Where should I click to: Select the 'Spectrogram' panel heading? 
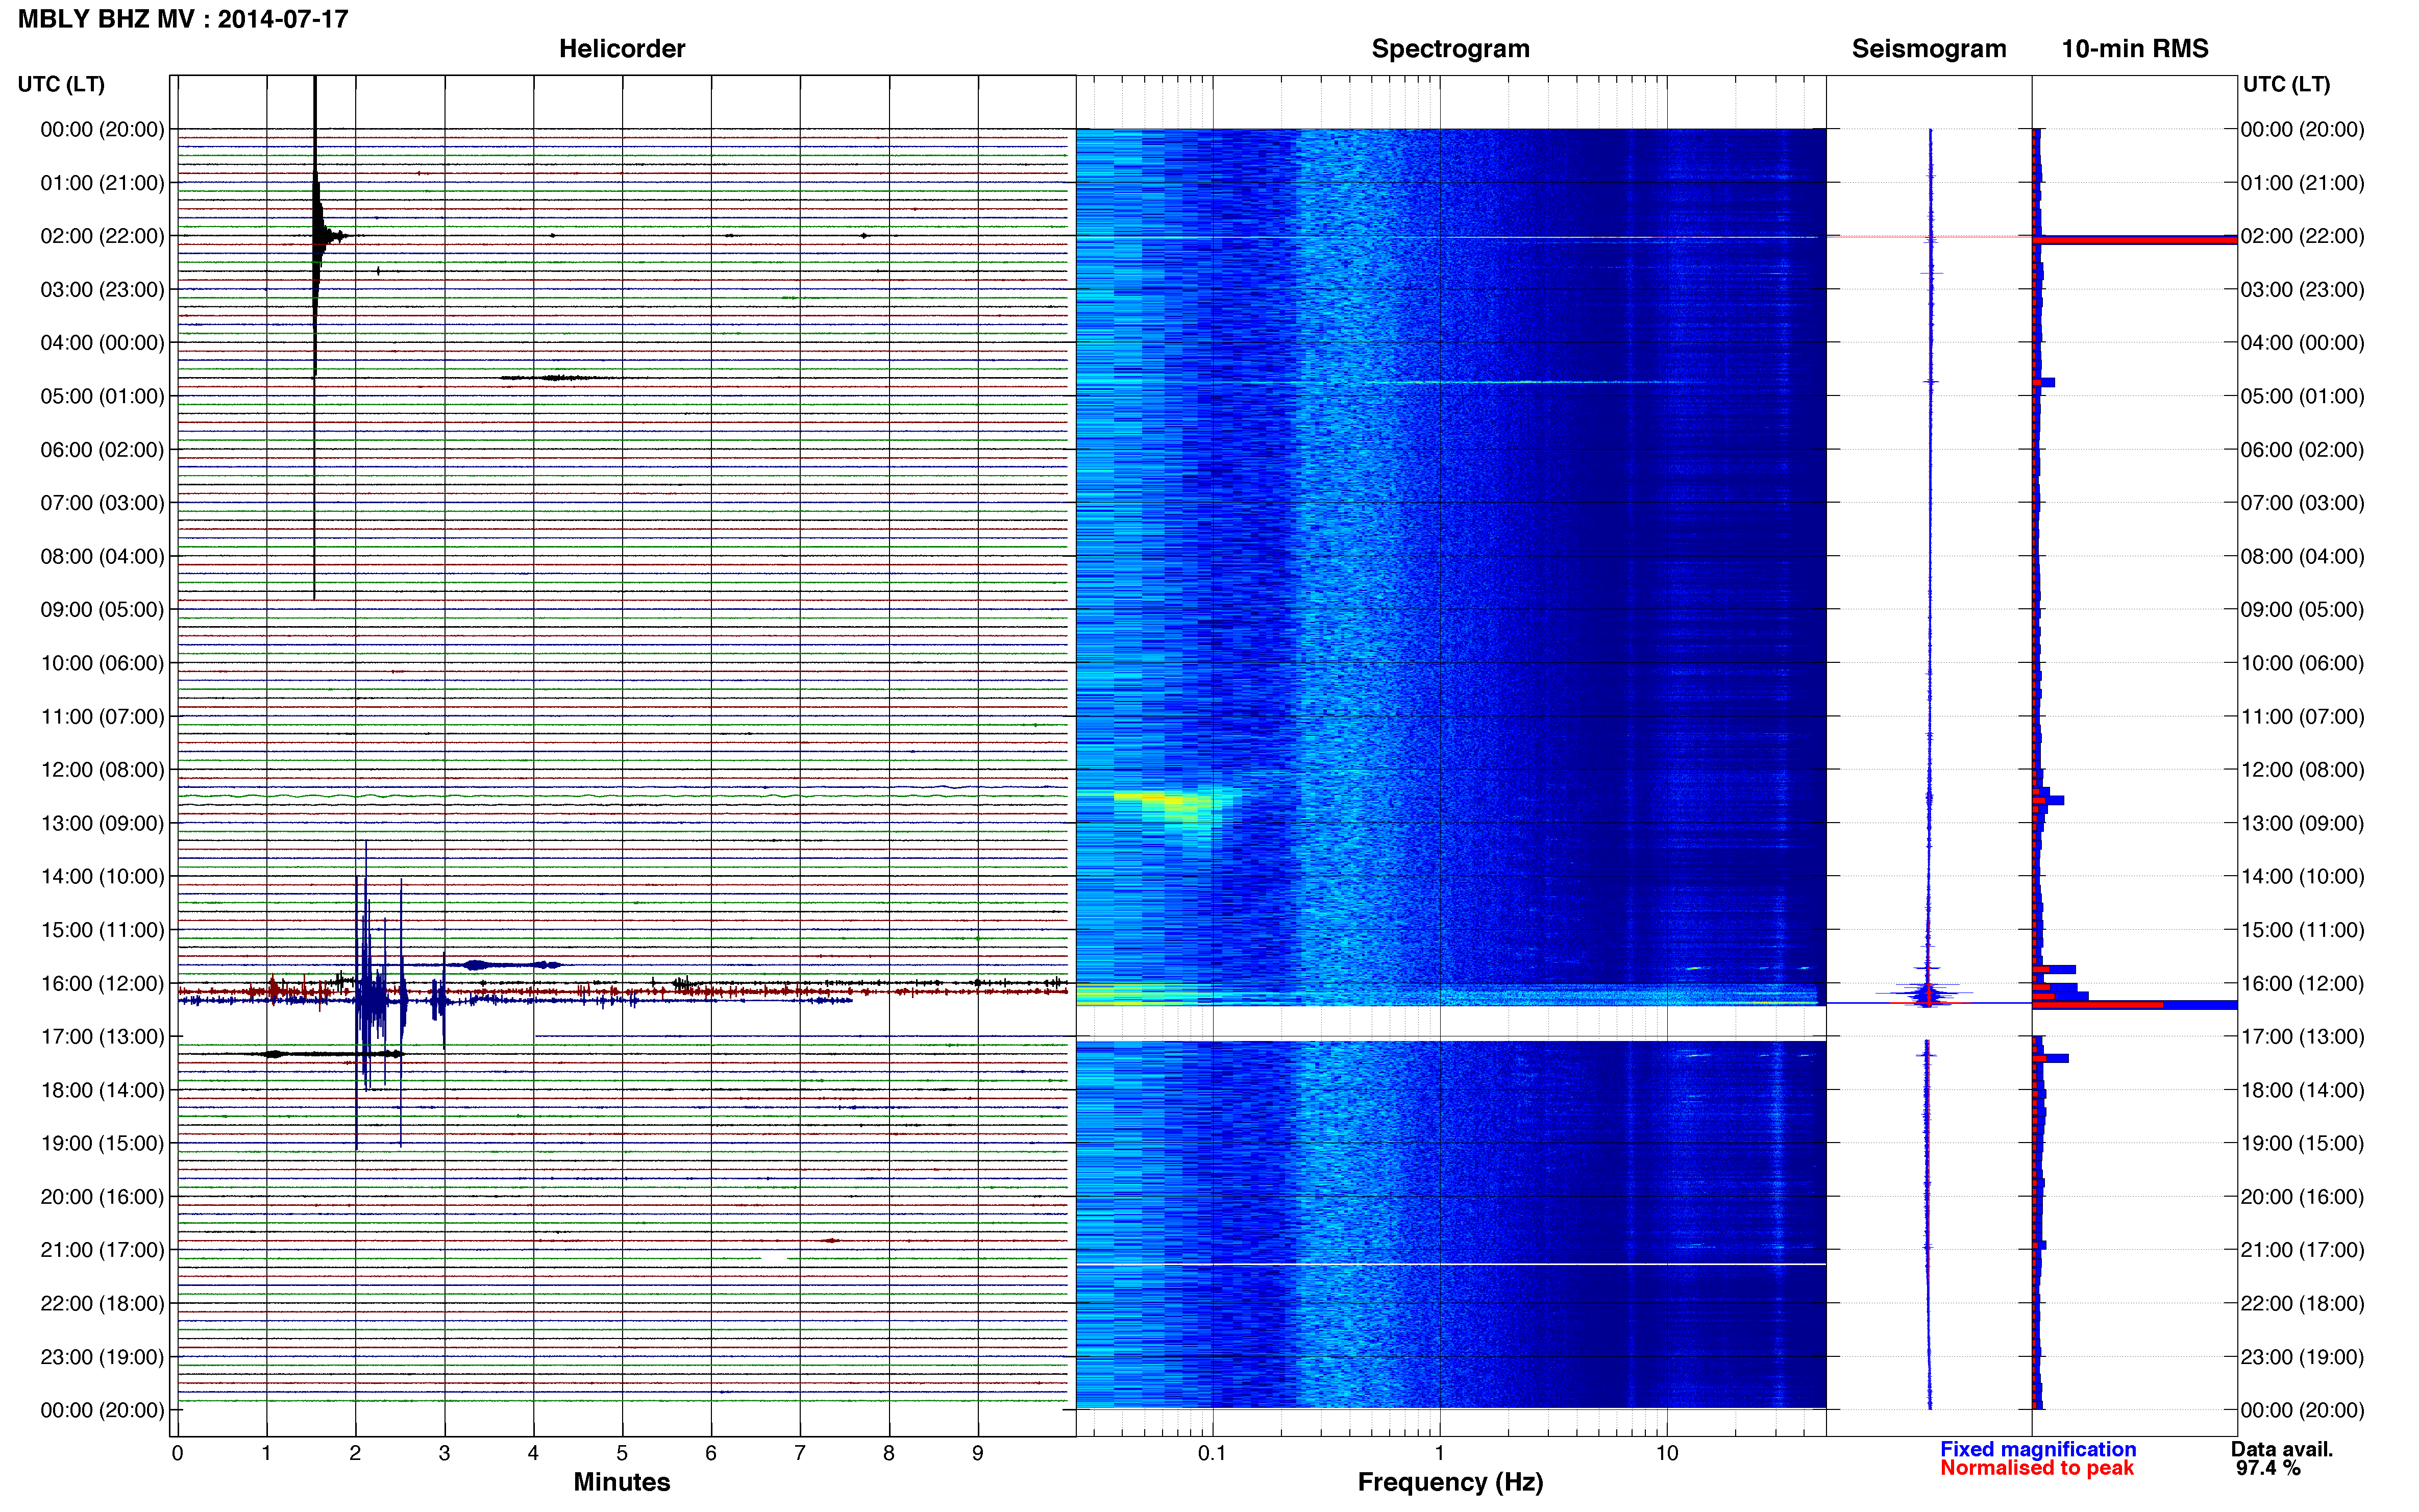click(1450, 49)
